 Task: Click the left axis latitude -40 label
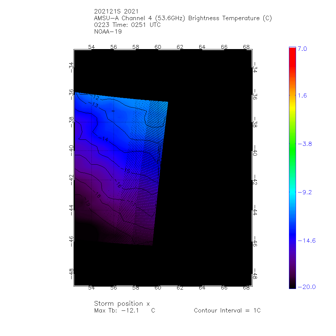coord(71,148)
